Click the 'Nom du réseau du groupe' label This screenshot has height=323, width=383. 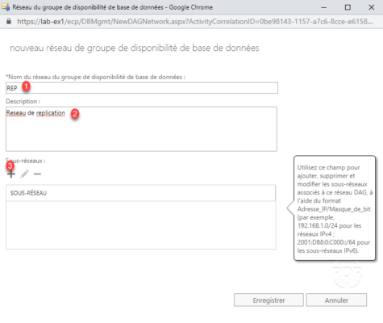click(95, 77)
